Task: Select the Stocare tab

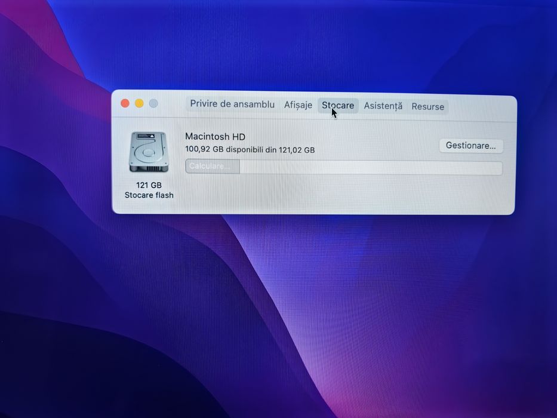Action: pos(338,106)
